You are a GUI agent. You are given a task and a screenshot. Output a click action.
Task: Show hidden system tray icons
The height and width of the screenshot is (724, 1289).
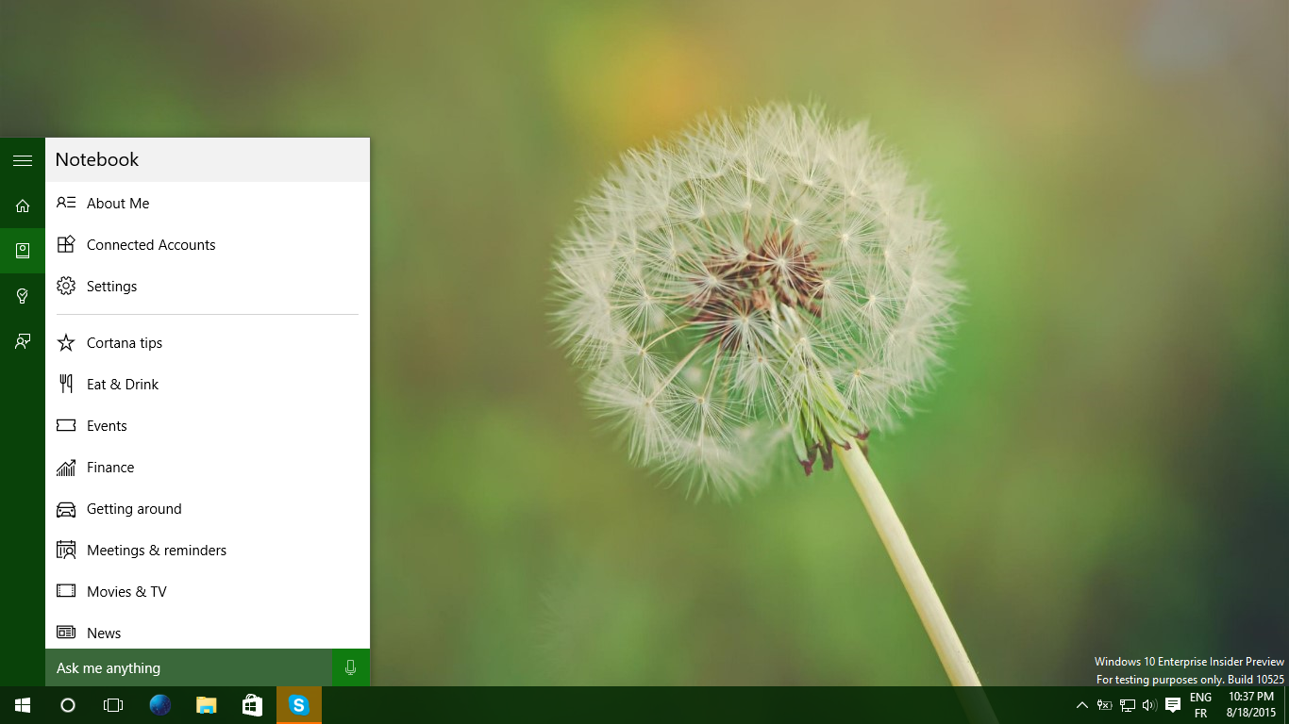[x=1082, y=705]
